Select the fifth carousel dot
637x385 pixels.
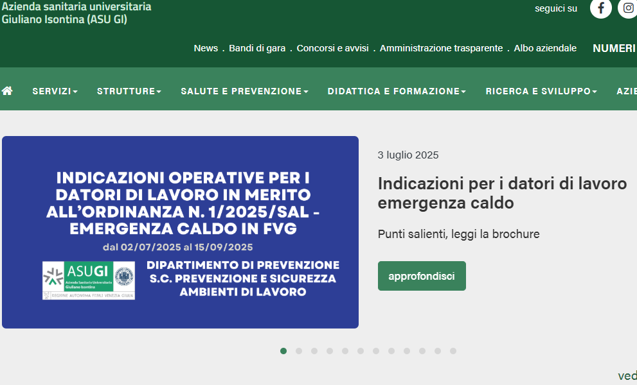345,351
